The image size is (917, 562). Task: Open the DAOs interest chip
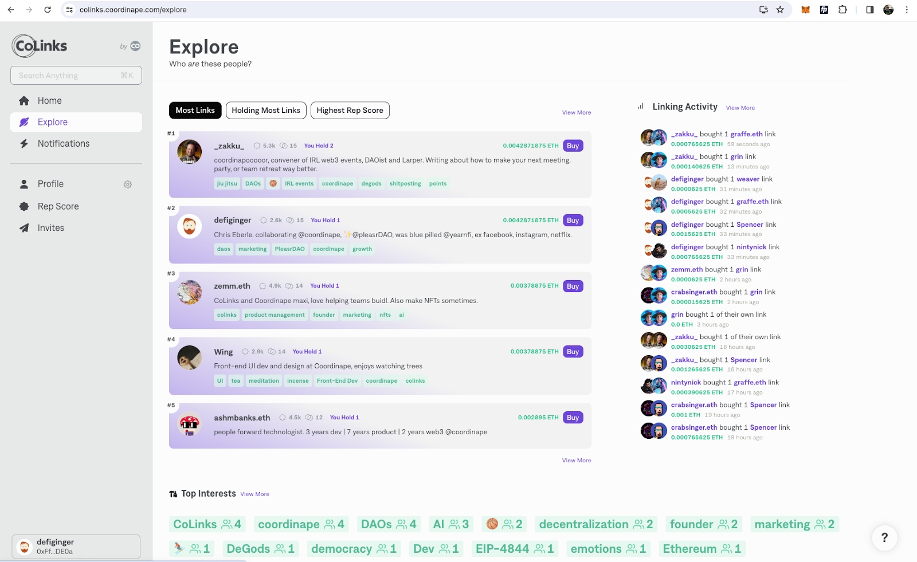tap(389, 524)
